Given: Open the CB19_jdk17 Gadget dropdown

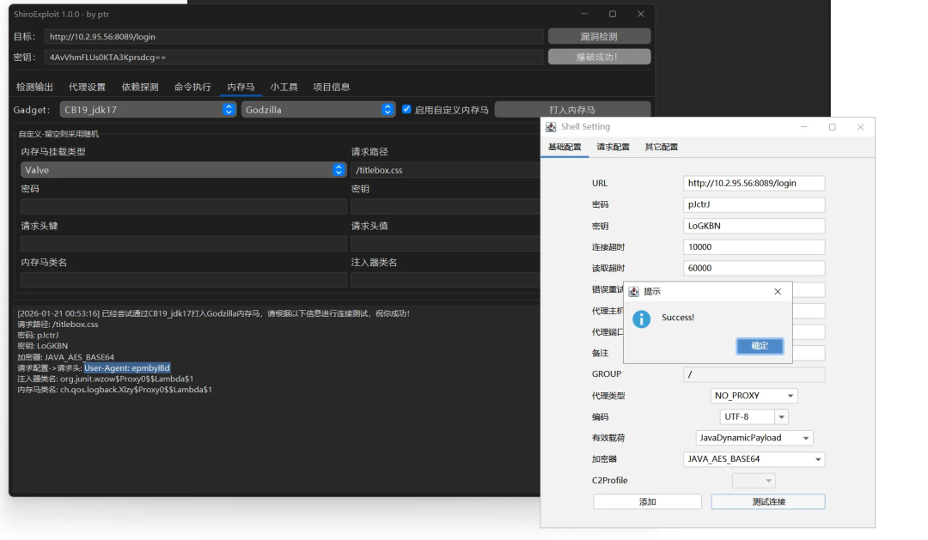Looking at the screenshot, I should 148,109.
